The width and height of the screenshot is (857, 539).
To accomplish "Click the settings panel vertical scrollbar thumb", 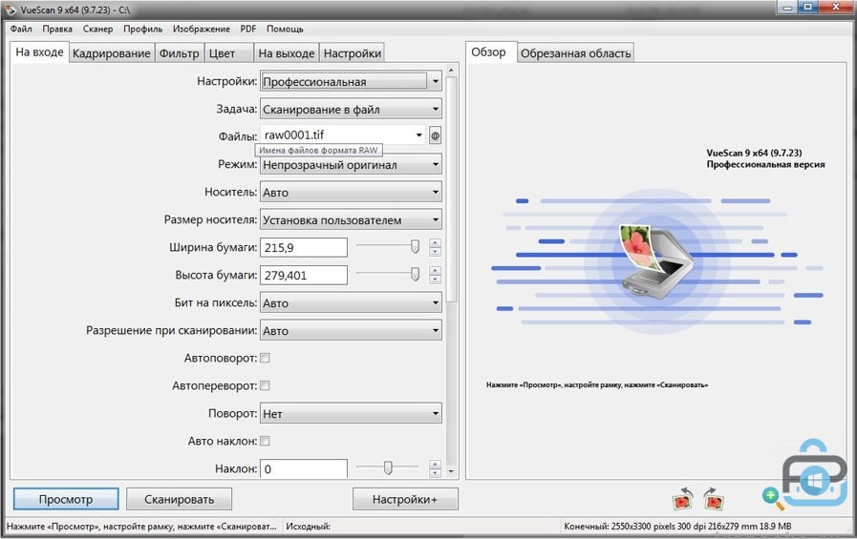I will coord(451,189).
